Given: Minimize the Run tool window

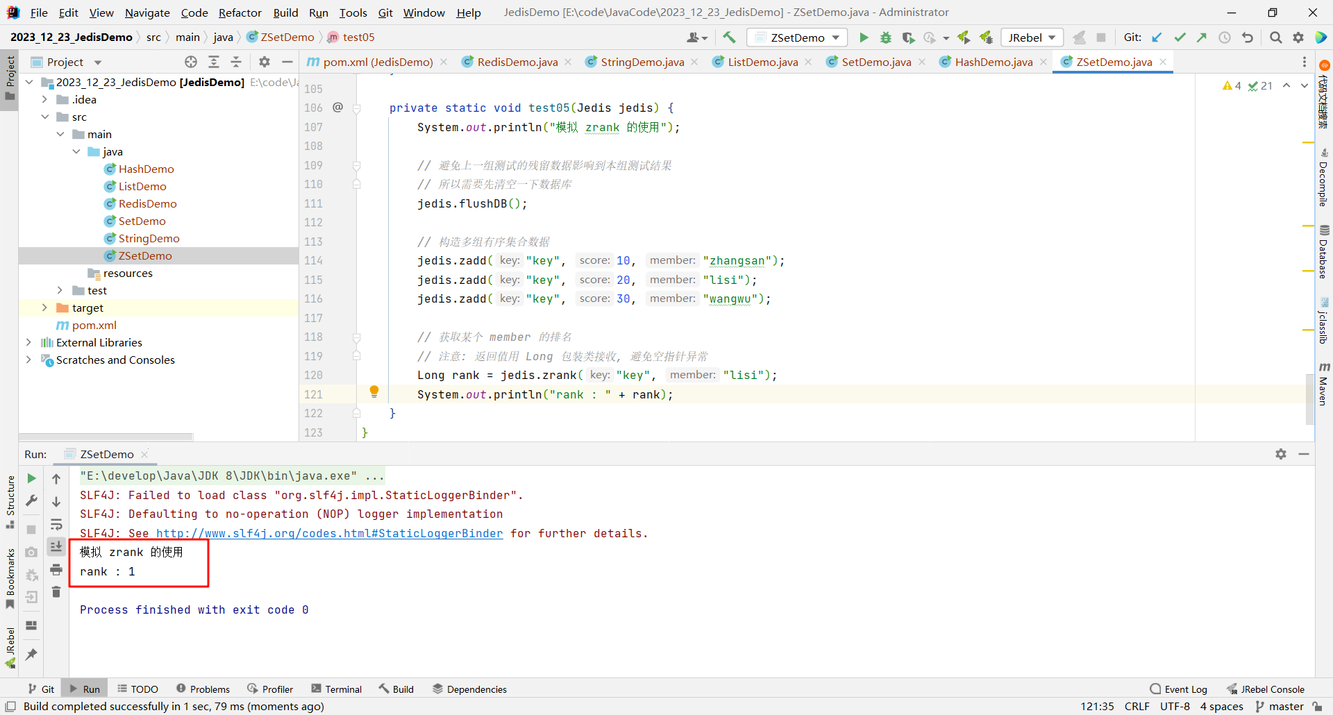Looking at the screenshot, I should pyautogui.click(x=1304, y=454).
